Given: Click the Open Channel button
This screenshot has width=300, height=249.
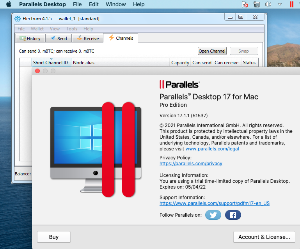Looking at the screenshot, I should (212, 51).
